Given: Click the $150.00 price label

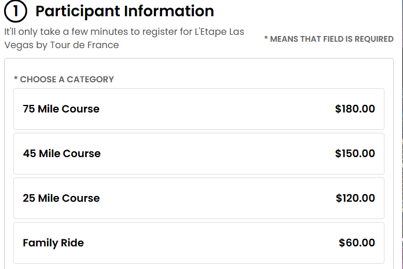Looking at the screenshot, I should (x=355, y=154).
